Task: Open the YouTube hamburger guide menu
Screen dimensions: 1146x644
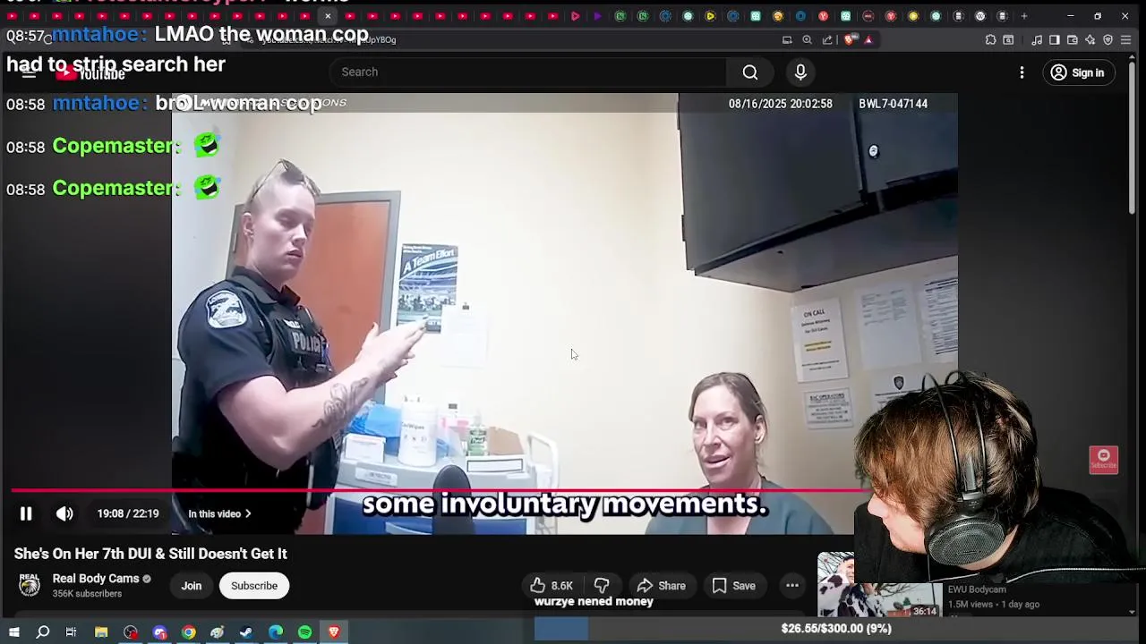Action: [x=29, y=72]
